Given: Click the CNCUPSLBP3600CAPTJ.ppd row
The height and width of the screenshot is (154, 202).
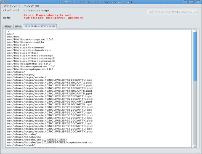Looking at the screenshot, I should (x=50, y=110).
